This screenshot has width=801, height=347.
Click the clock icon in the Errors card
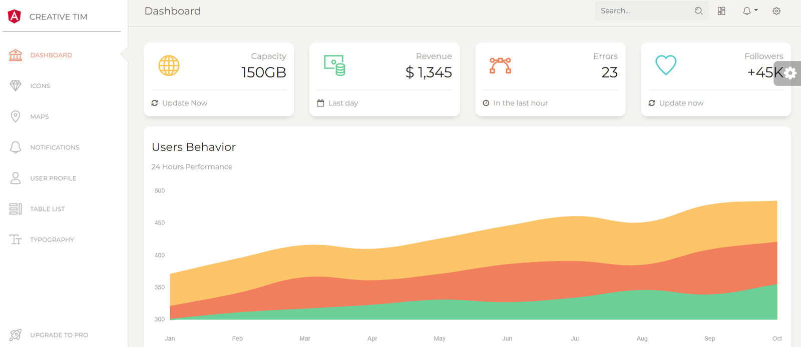coord(486,103)
